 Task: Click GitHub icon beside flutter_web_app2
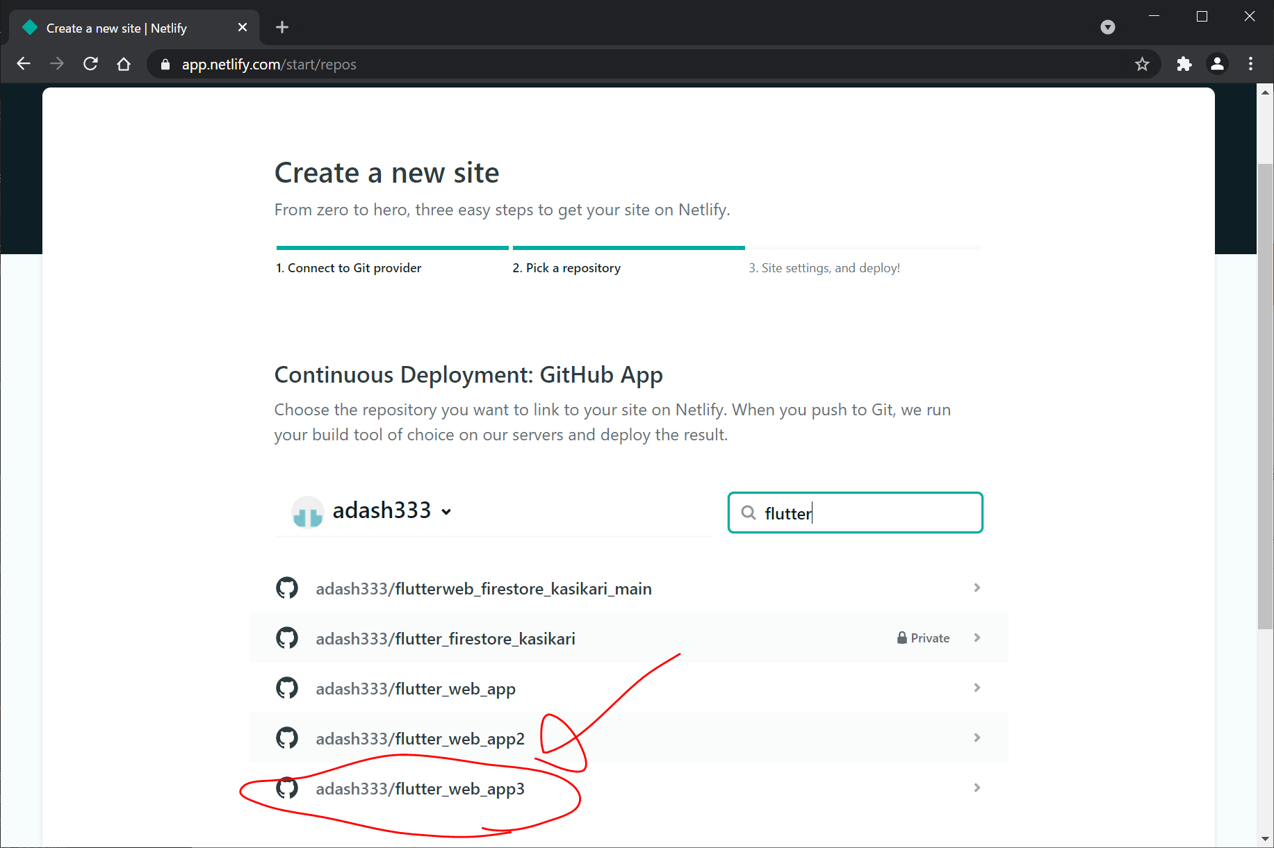(287, 738)
